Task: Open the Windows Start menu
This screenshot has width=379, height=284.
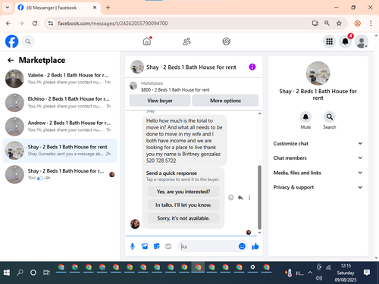Action: (7, 273)
